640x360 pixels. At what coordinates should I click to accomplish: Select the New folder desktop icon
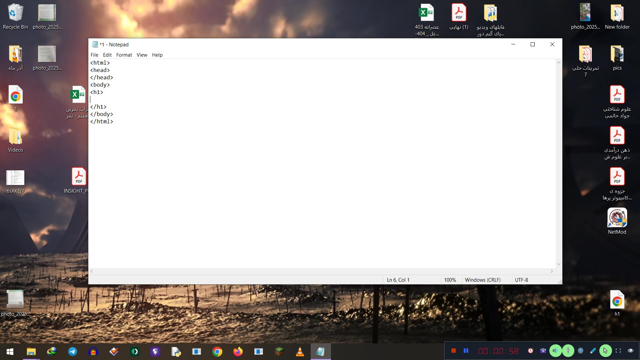617,17
